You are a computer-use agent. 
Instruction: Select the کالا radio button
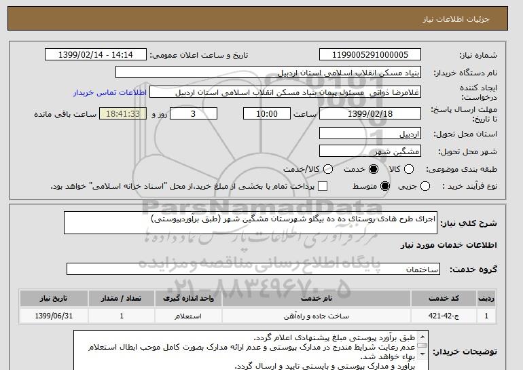pos(409,169)
